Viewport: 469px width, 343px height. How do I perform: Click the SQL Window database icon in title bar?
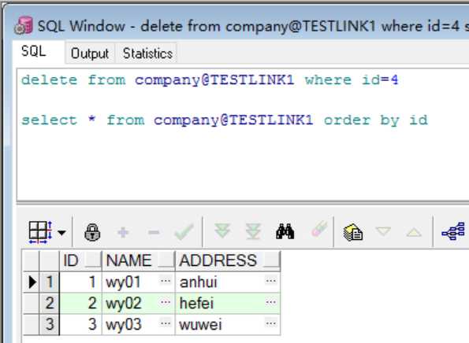24,26
